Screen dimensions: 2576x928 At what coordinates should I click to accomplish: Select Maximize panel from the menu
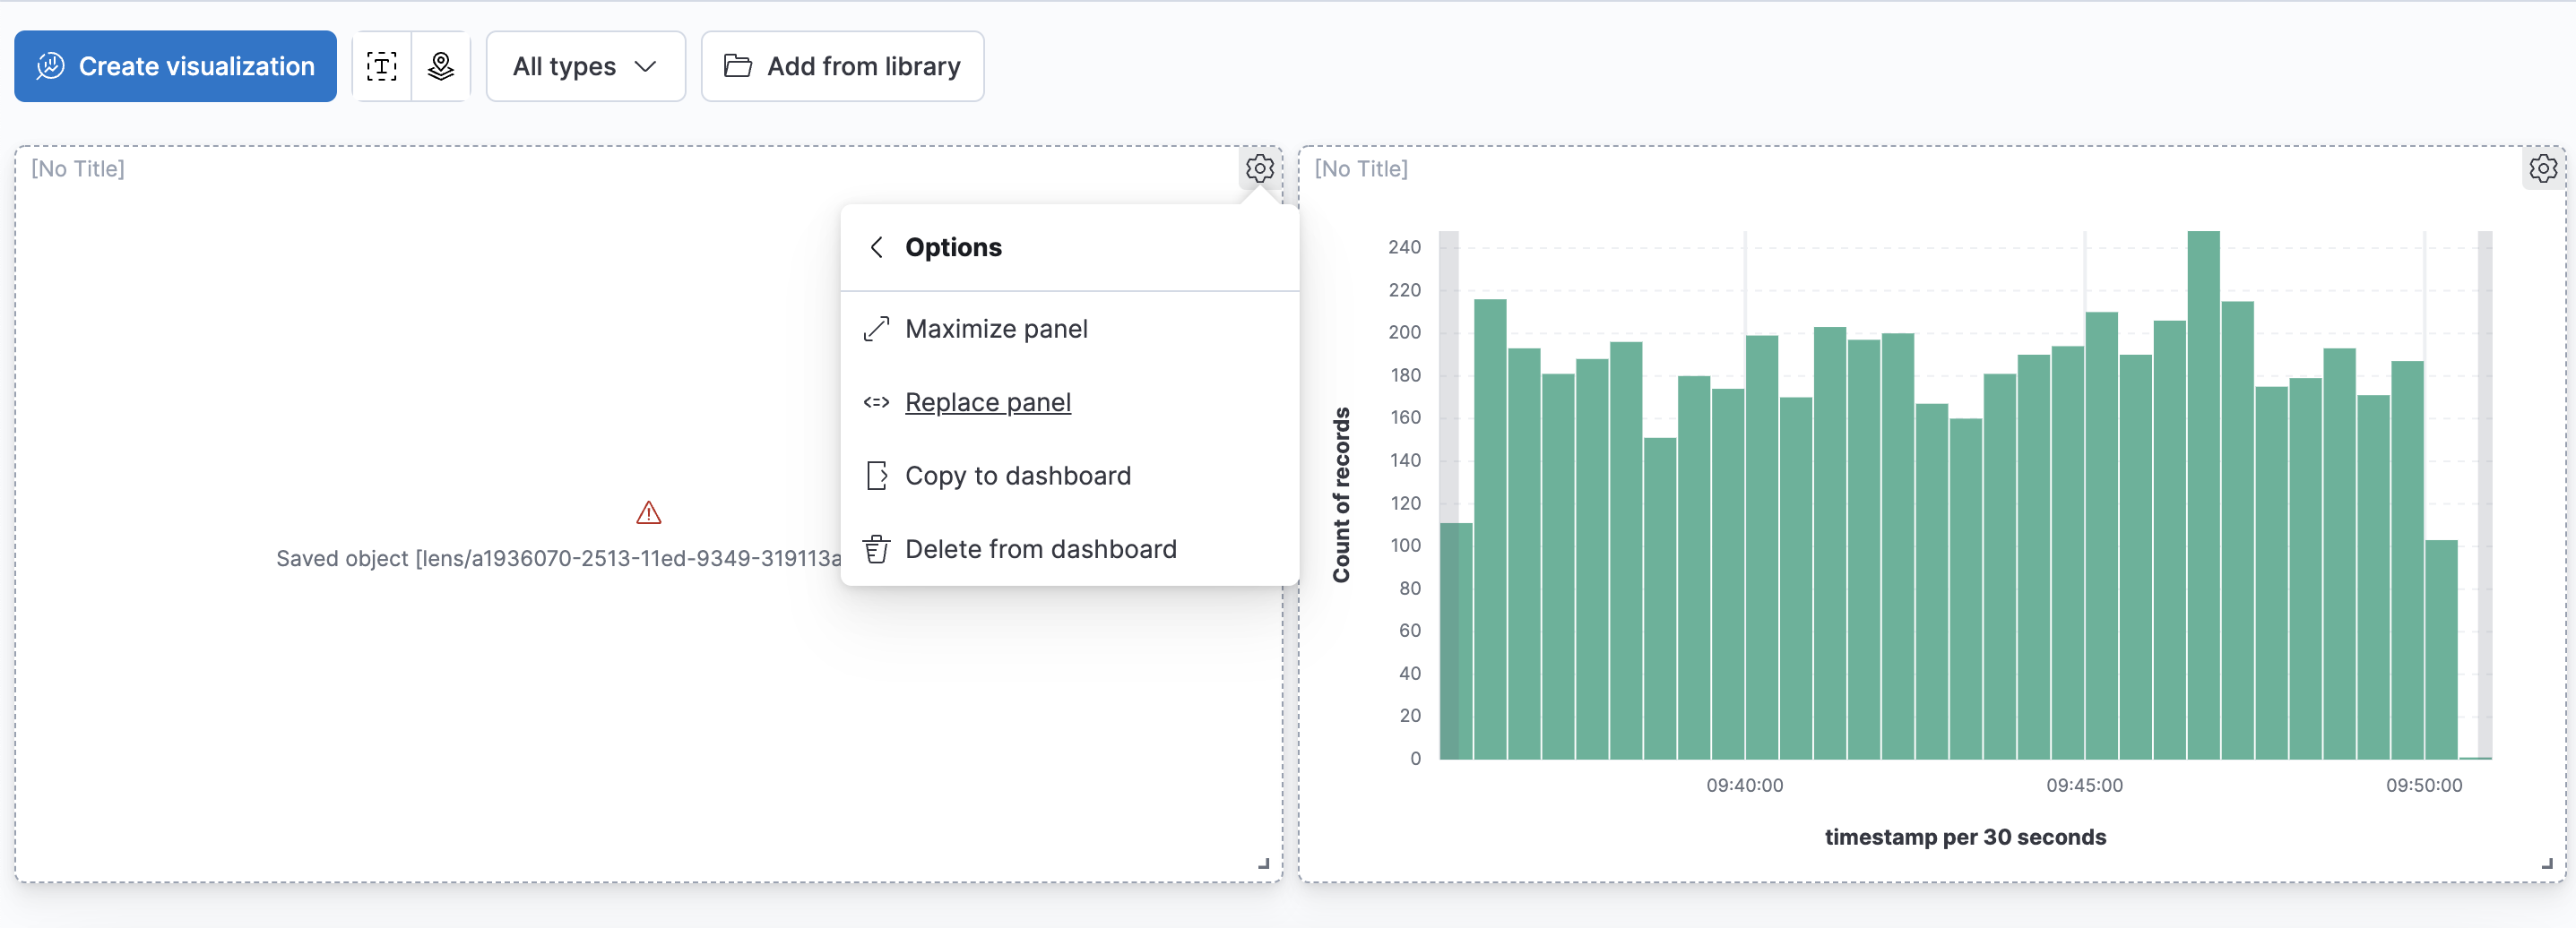996,328
